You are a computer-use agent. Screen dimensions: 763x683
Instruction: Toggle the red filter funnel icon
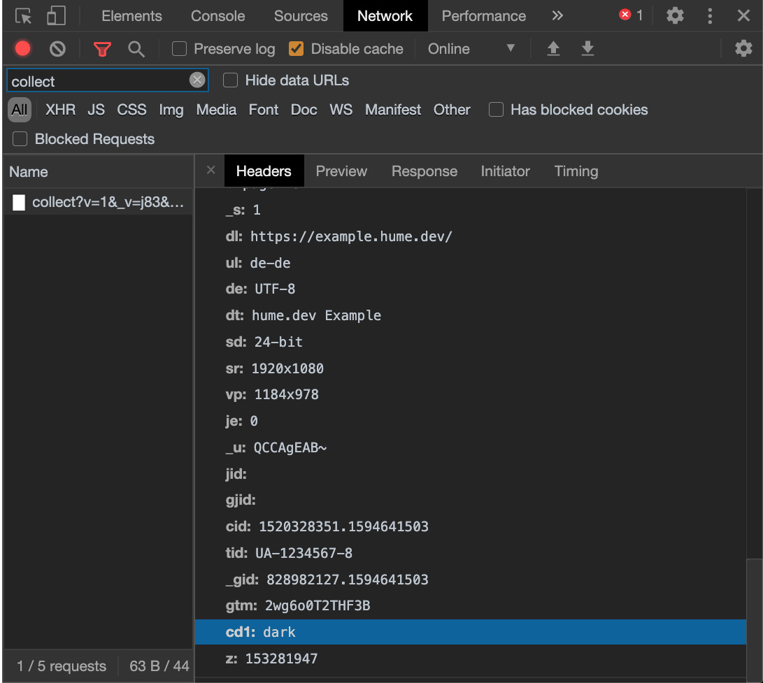103,49
